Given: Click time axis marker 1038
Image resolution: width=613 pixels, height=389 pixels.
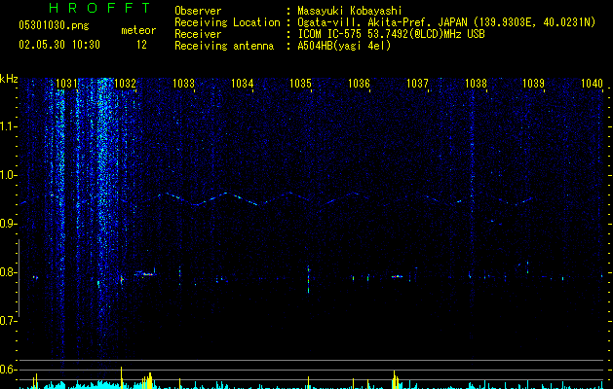Looking at the screenshot, I should (x=476, y=83).
